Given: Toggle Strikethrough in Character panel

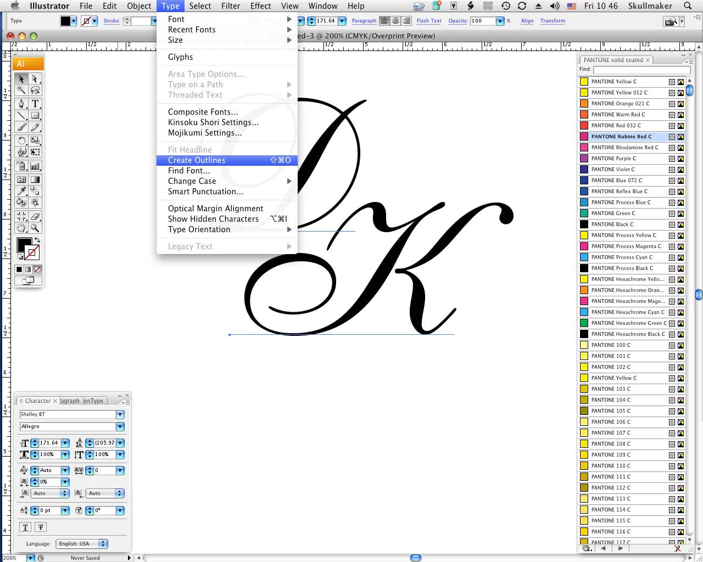Looking at the screenshot, I should click(x=40, y=527).
